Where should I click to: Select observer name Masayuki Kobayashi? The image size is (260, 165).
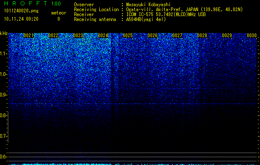(148, 5)
